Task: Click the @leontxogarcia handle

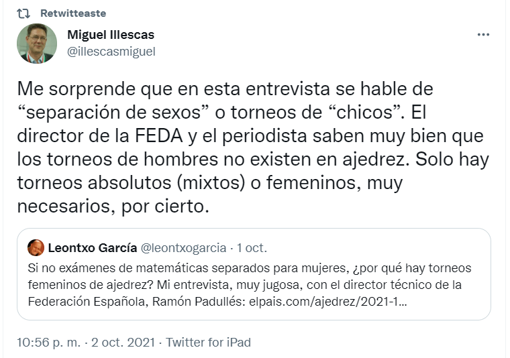Action: tap(183, 248)
